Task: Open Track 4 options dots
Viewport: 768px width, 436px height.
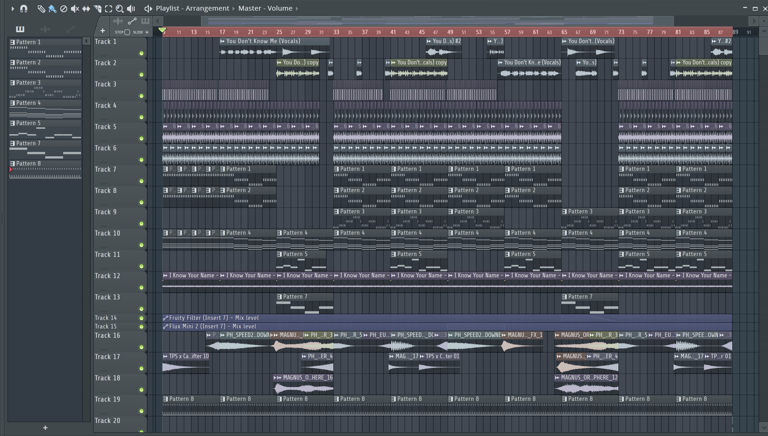Action: pos(104,119)
